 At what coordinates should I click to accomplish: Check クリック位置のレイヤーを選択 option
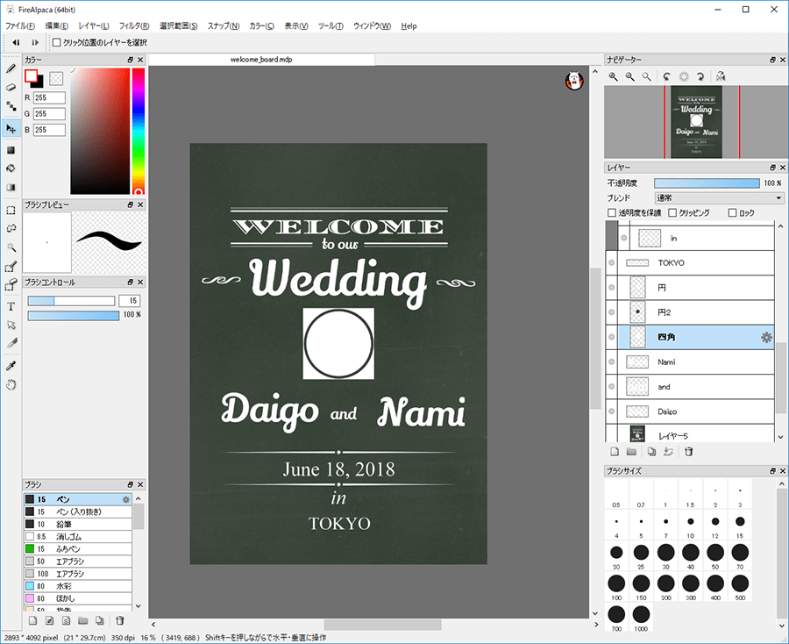pyautogui.click(x=57, y=42)
